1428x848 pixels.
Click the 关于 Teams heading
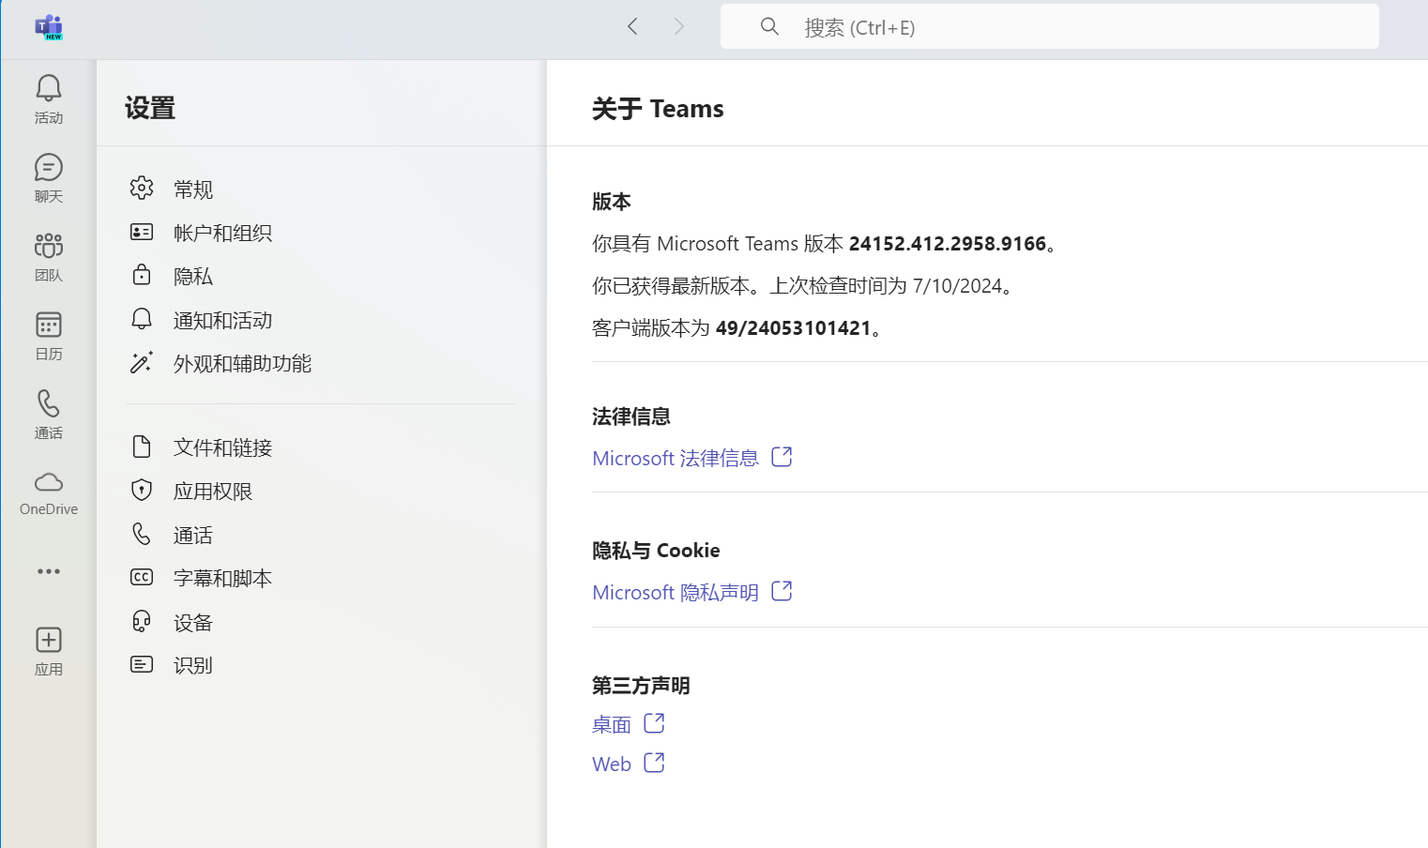[x=658, y=109]
